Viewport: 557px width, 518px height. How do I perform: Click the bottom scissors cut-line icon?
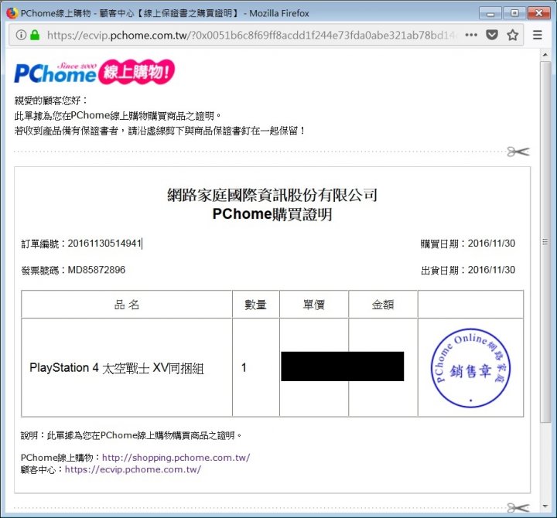pos(518,508)
